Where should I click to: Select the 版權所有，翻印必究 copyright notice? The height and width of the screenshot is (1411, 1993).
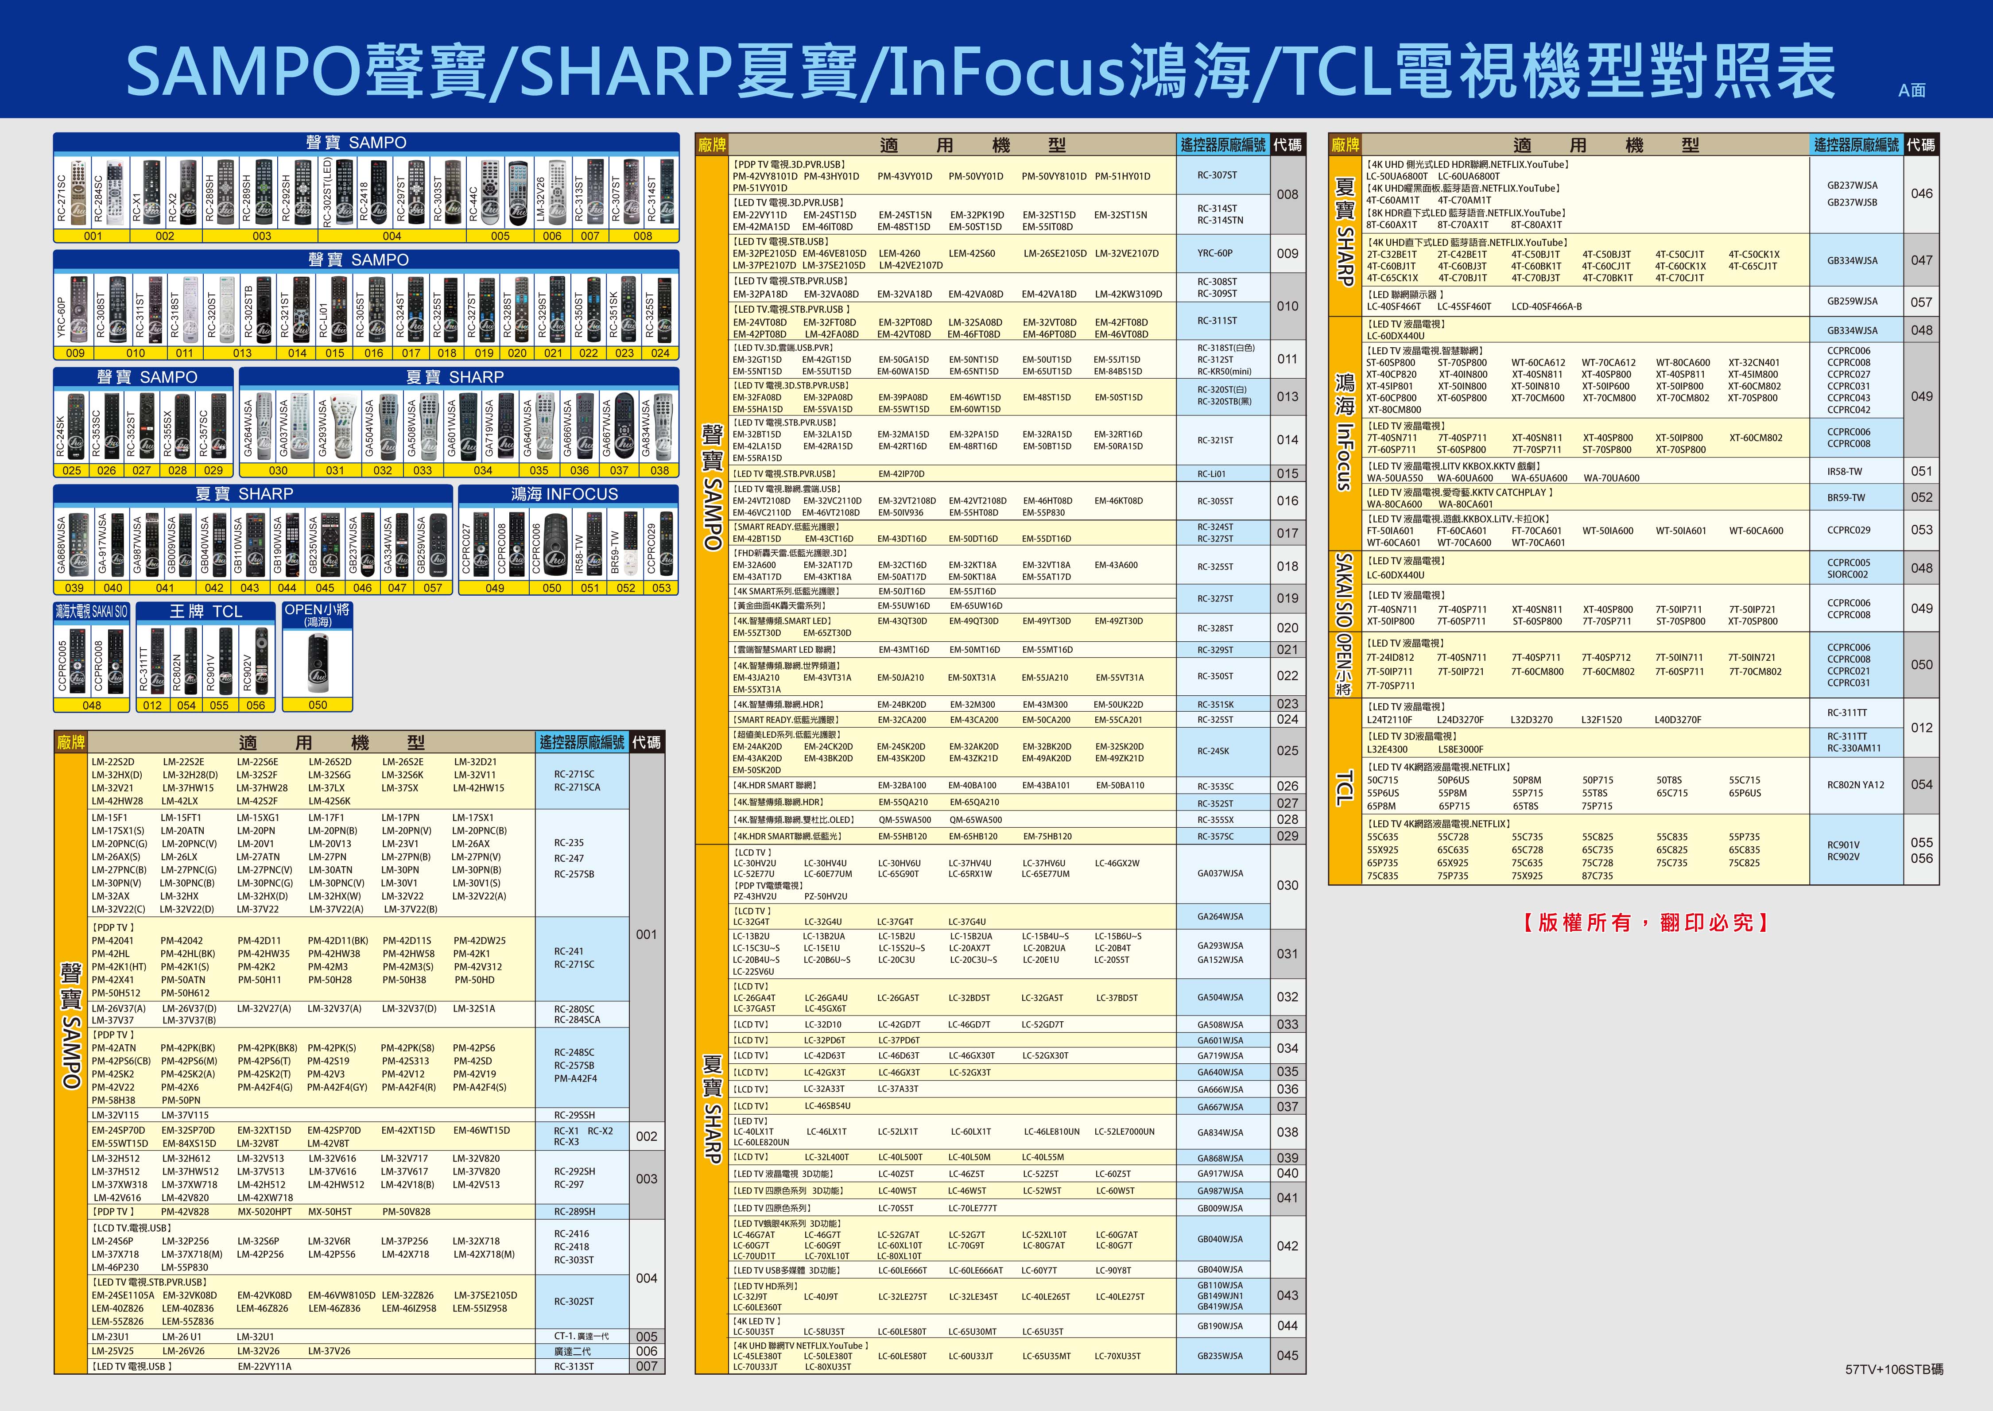point(1646,922)
